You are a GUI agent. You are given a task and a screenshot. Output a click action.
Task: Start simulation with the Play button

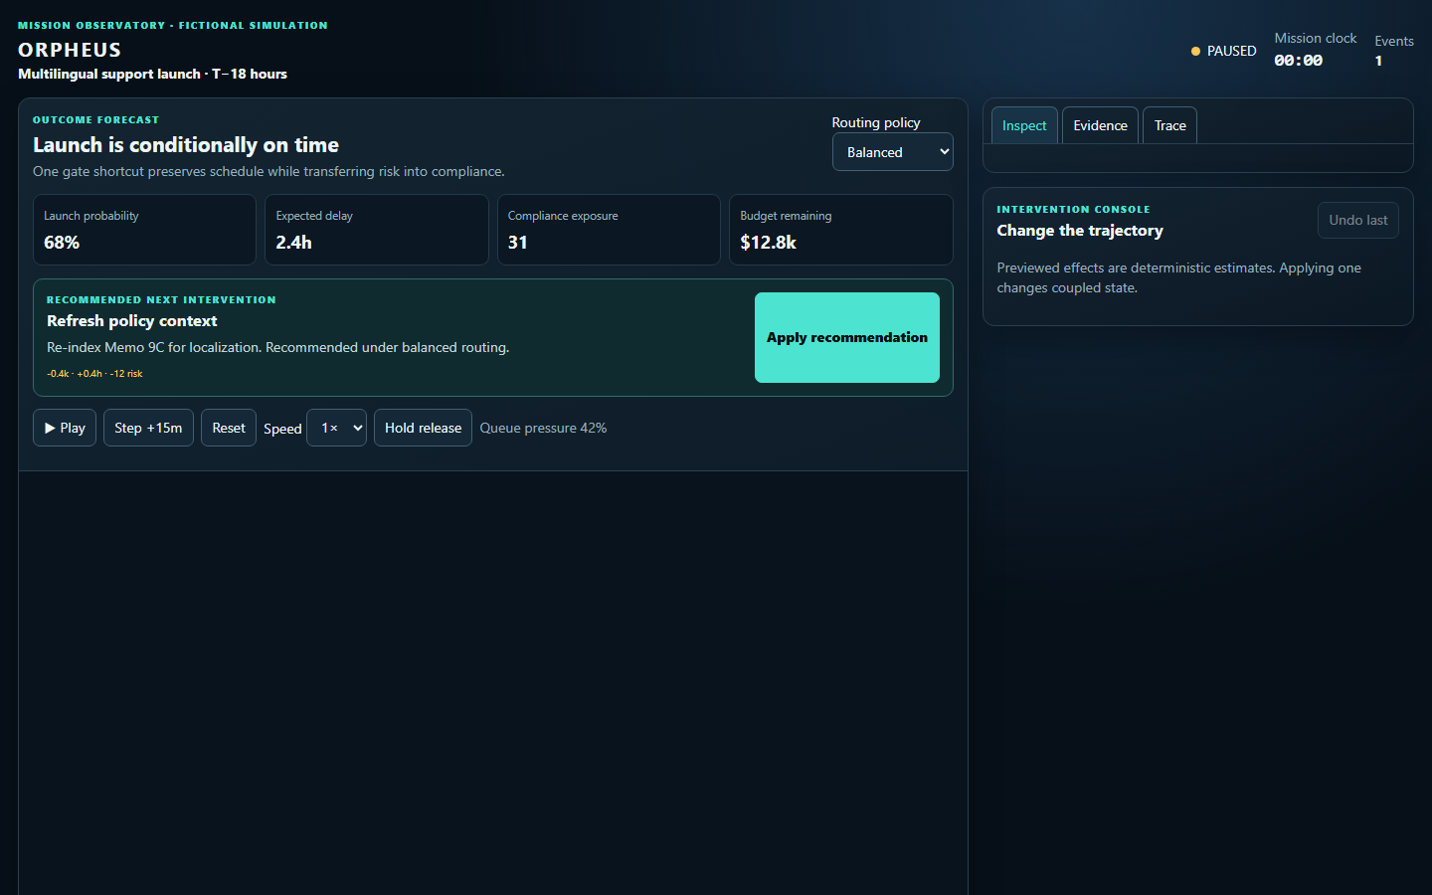click(65, 428)
